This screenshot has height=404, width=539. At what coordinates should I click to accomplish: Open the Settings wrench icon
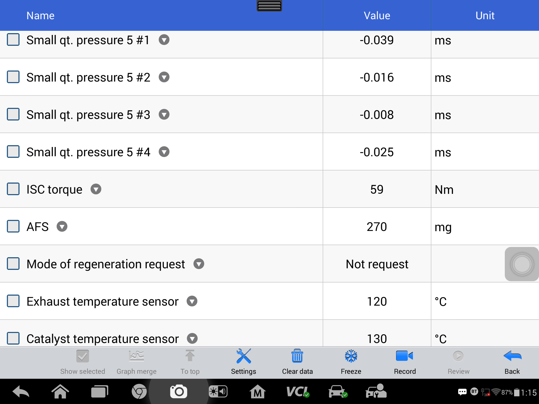point(243,356)
